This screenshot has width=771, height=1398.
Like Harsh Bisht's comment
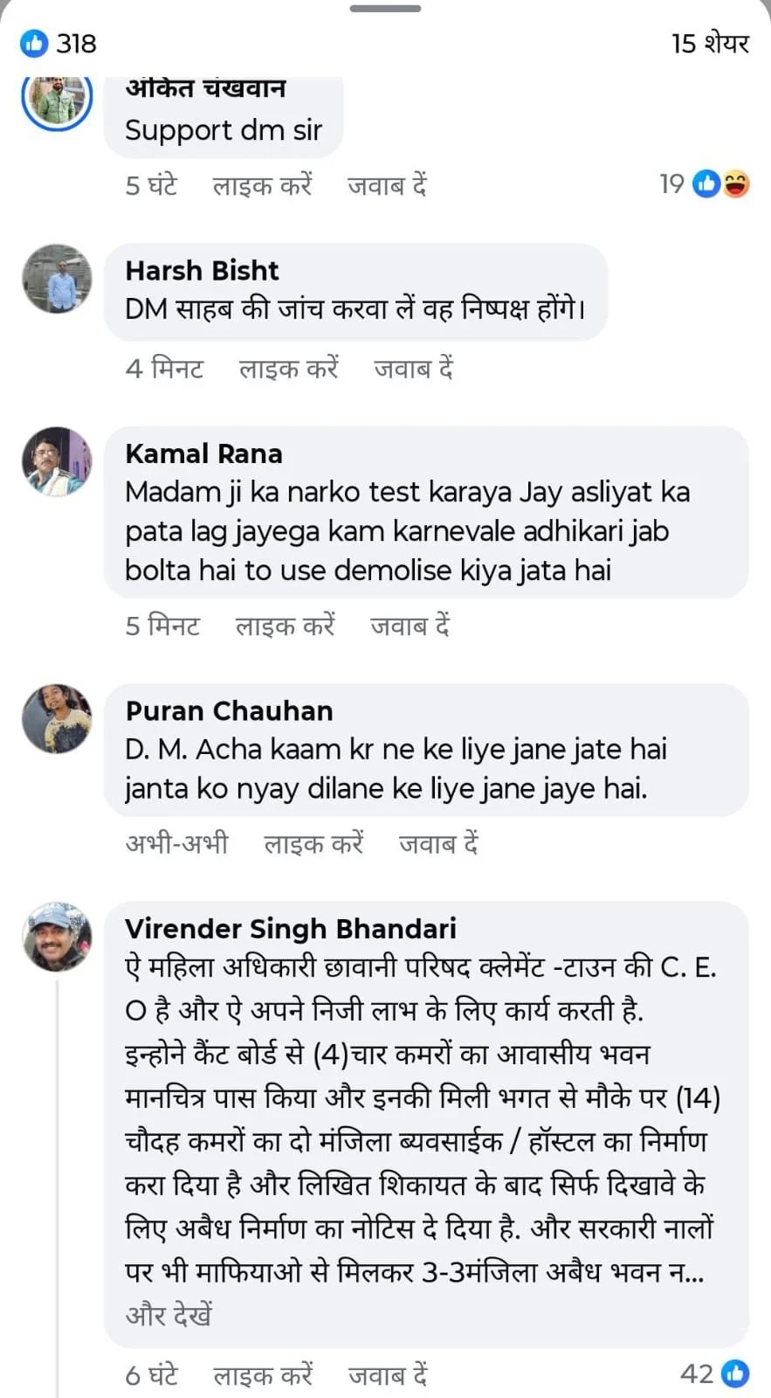tap(288, 369)
